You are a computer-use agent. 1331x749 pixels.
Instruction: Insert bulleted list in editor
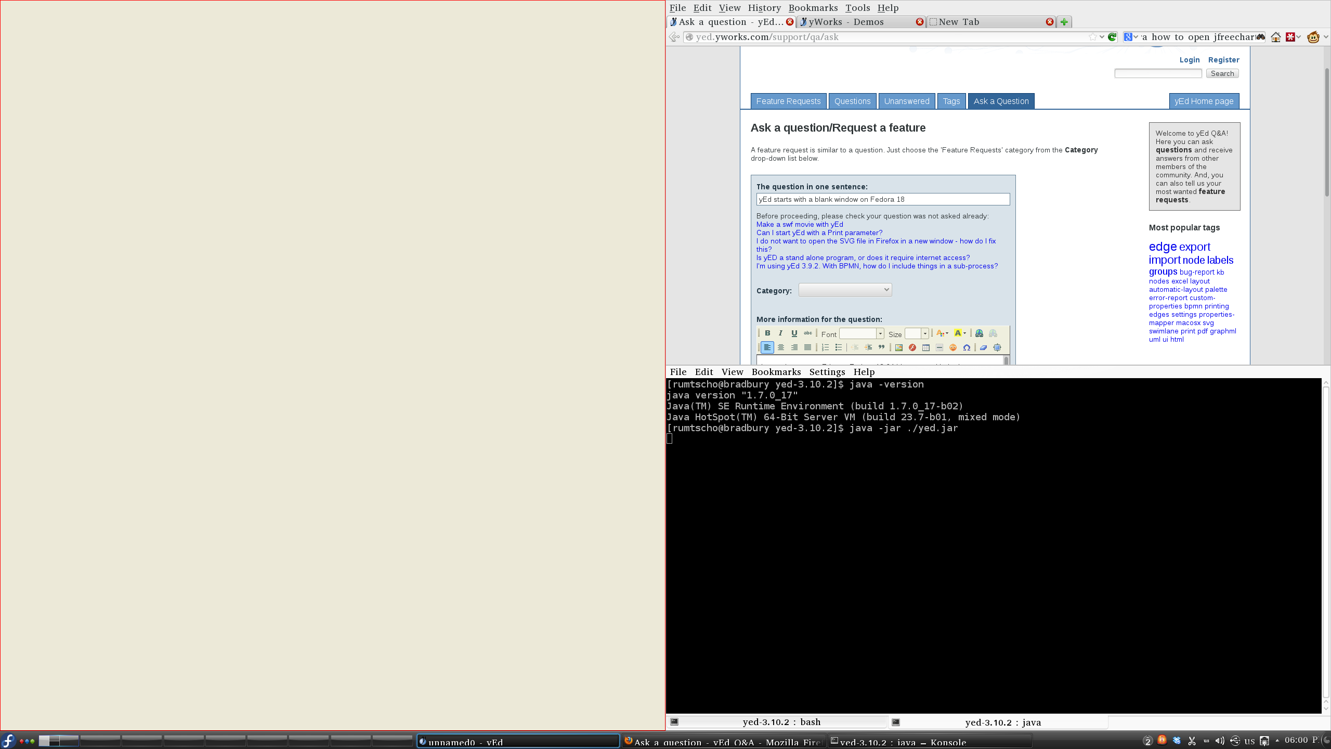coord(838,347)
